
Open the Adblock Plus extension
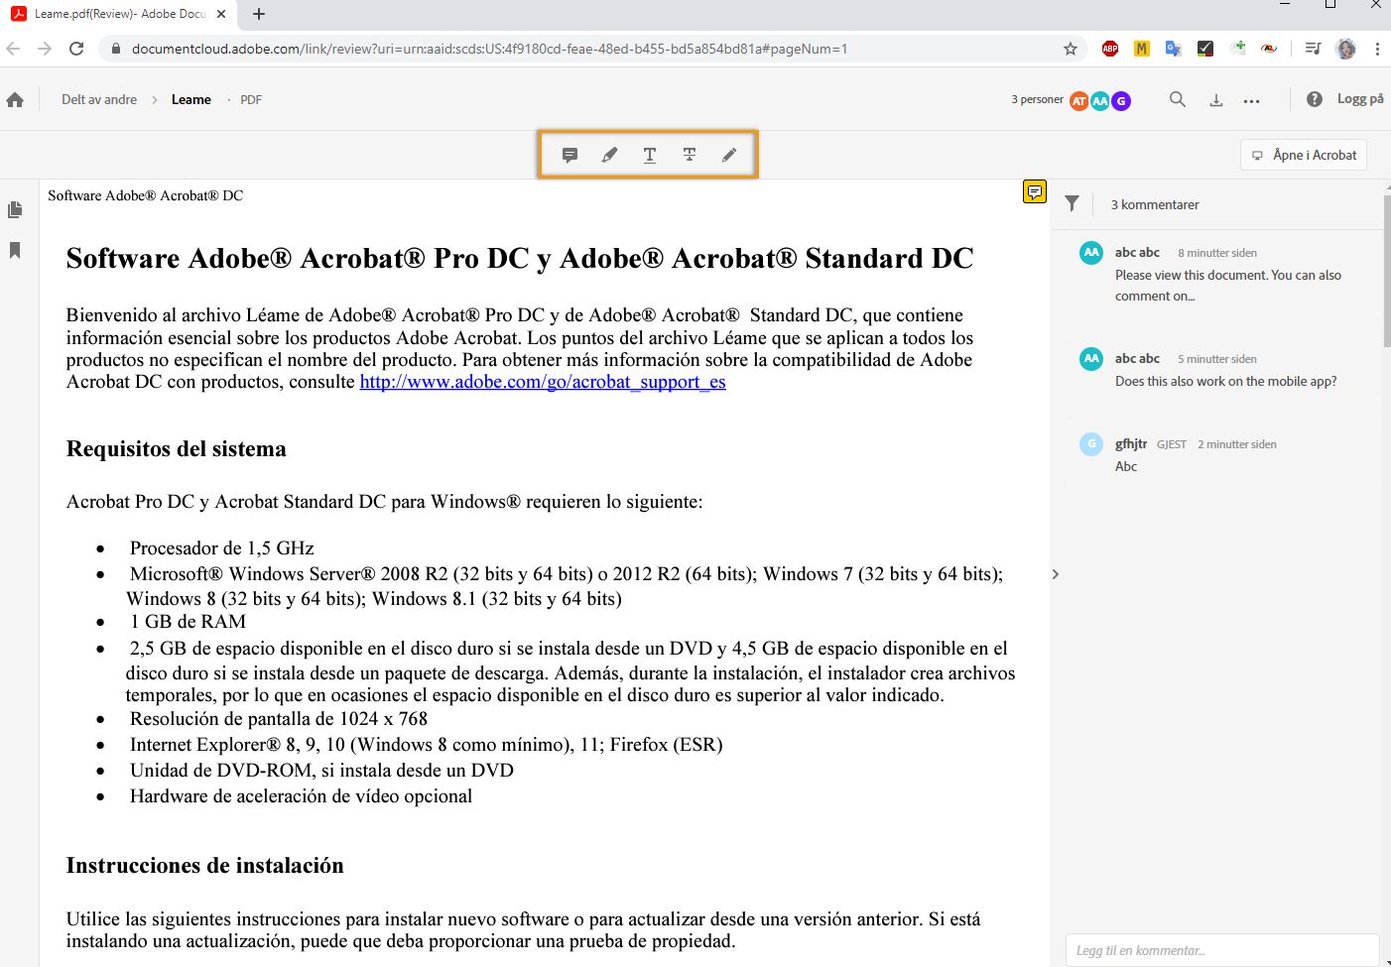click(x=1110, y=49)
